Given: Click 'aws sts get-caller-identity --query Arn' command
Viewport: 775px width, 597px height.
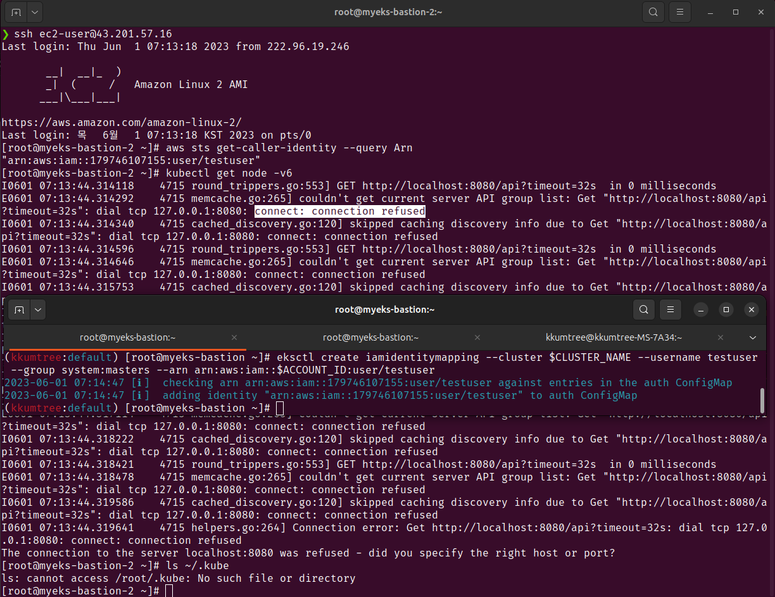Looking at the screenshot, I should [289, 148].
